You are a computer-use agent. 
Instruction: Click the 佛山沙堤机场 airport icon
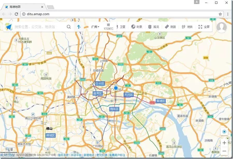tap(33, 115)
